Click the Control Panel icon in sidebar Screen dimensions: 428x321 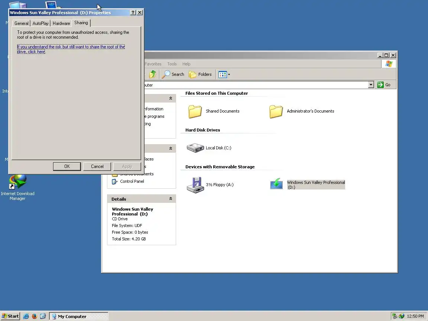click(115, 181)
